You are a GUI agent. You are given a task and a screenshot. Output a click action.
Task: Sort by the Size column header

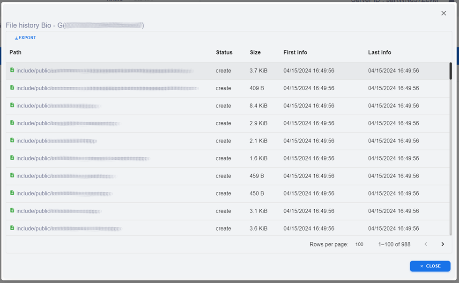click(255, 52)
